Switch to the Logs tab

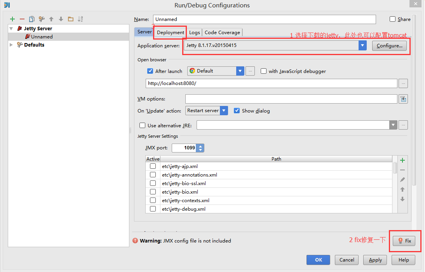194,33
